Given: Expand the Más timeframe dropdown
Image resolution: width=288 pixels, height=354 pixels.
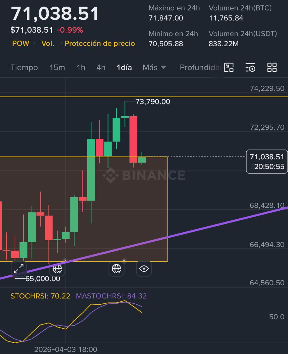Looking at the screenshot, I should (x=154, y=67).
